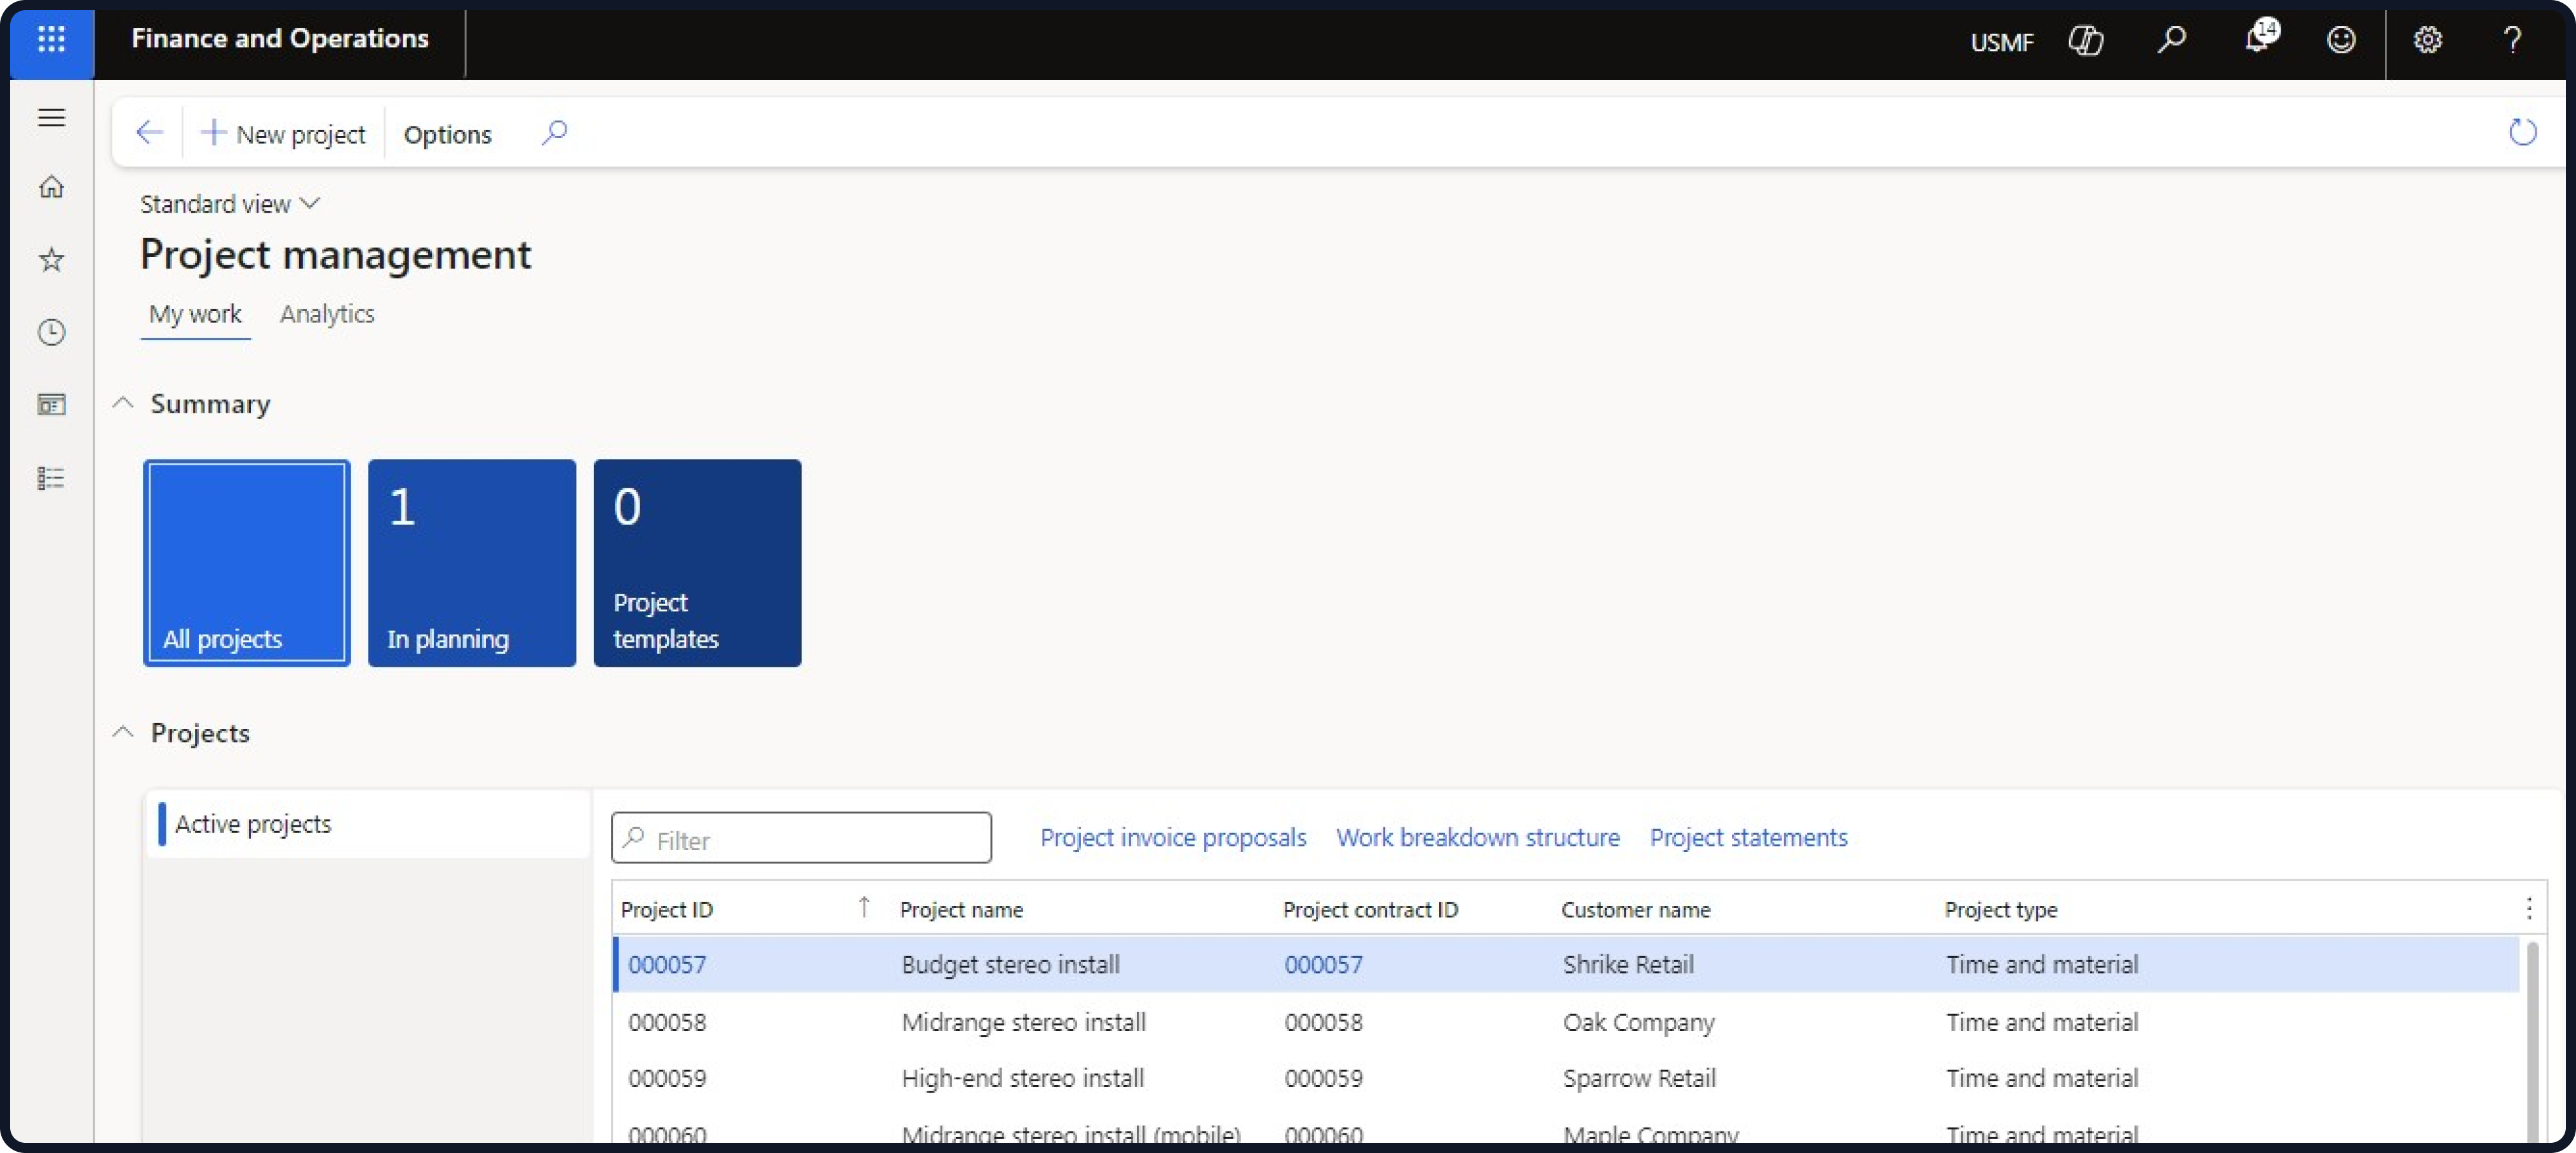Open the app launcher waffle menu
Screen dimensions: 2576x1153
coord(51,40)
